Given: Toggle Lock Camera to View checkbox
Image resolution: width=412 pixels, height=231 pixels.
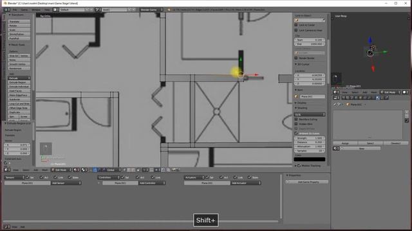Looking at the screenshot, I should click(x=296, y=30).
